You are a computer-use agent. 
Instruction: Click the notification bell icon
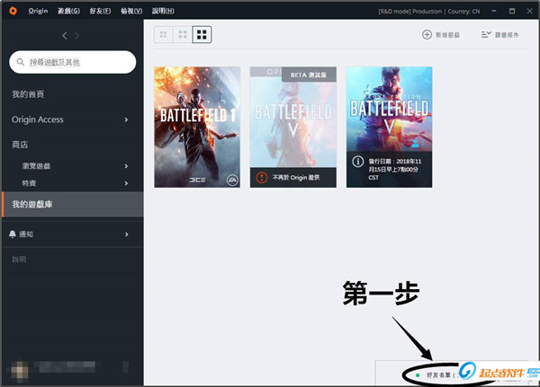coord(13,234)
